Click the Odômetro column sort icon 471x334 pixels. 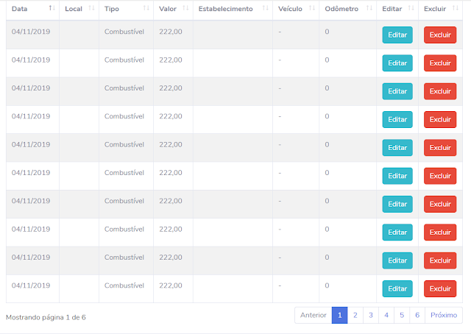(x=369, y=8)
